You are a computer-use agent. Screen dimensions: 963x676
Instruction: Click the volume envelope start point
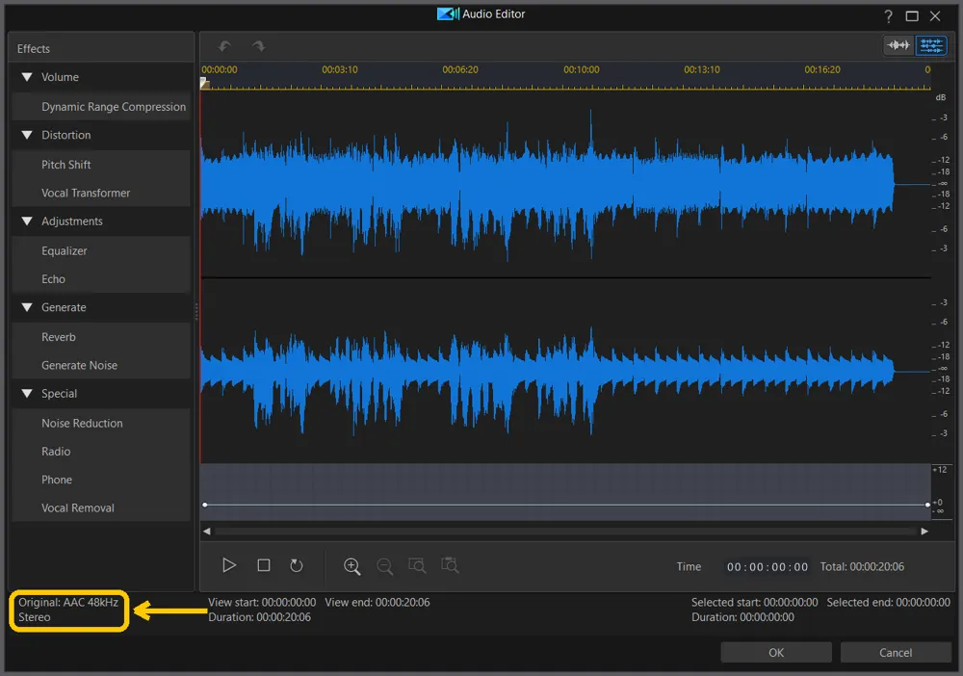coord(205,505)
